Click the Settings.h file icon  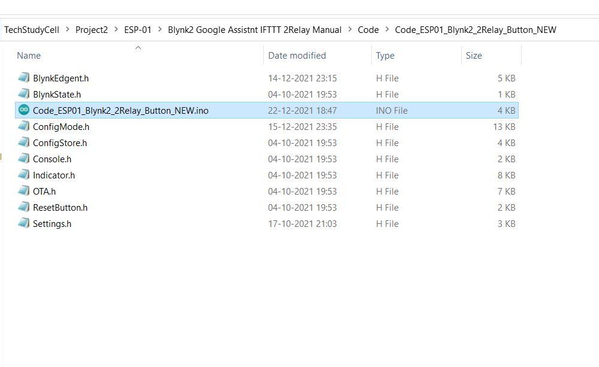click(24, 223)
